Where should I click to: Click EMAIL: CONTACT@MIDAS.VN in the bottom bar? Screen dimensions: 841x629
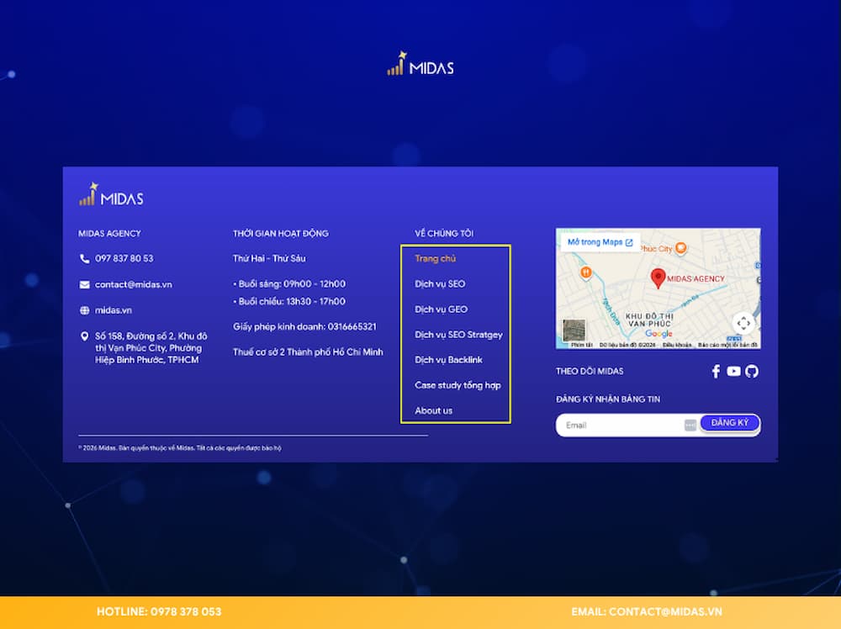646,612
